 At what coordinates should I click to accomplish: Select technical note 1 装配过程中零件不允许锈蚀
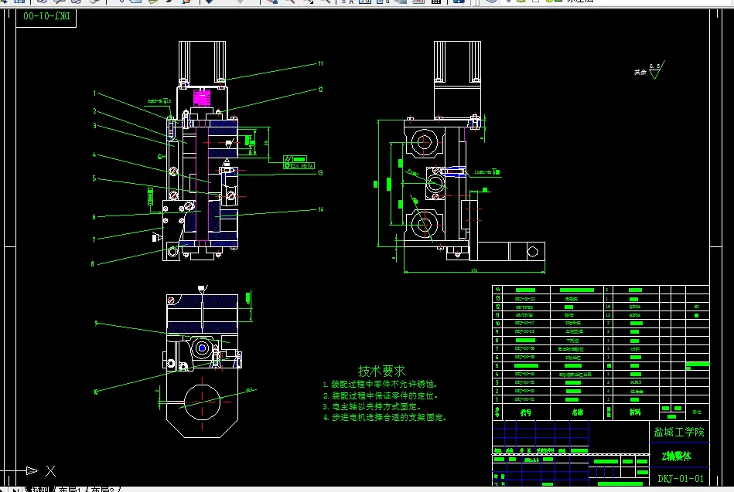(x=380, y=384)
